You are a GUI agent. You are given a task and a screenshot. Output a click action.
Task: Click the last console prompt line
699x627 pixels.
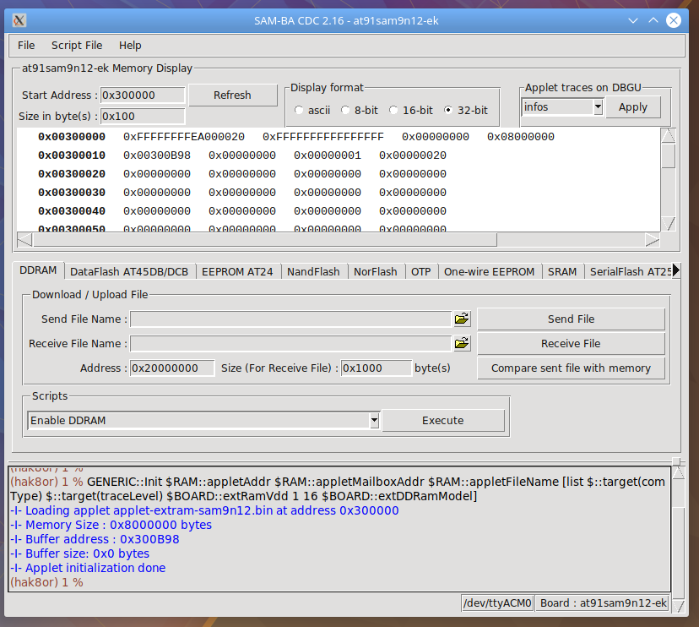46,582
